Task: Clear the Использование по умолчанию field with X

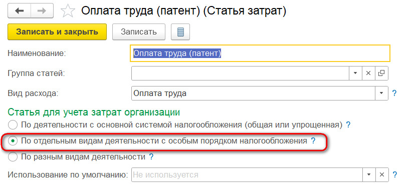Action: pos(382,175)
